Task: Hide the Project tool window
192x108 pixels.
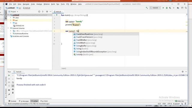Action: (50, 11)
